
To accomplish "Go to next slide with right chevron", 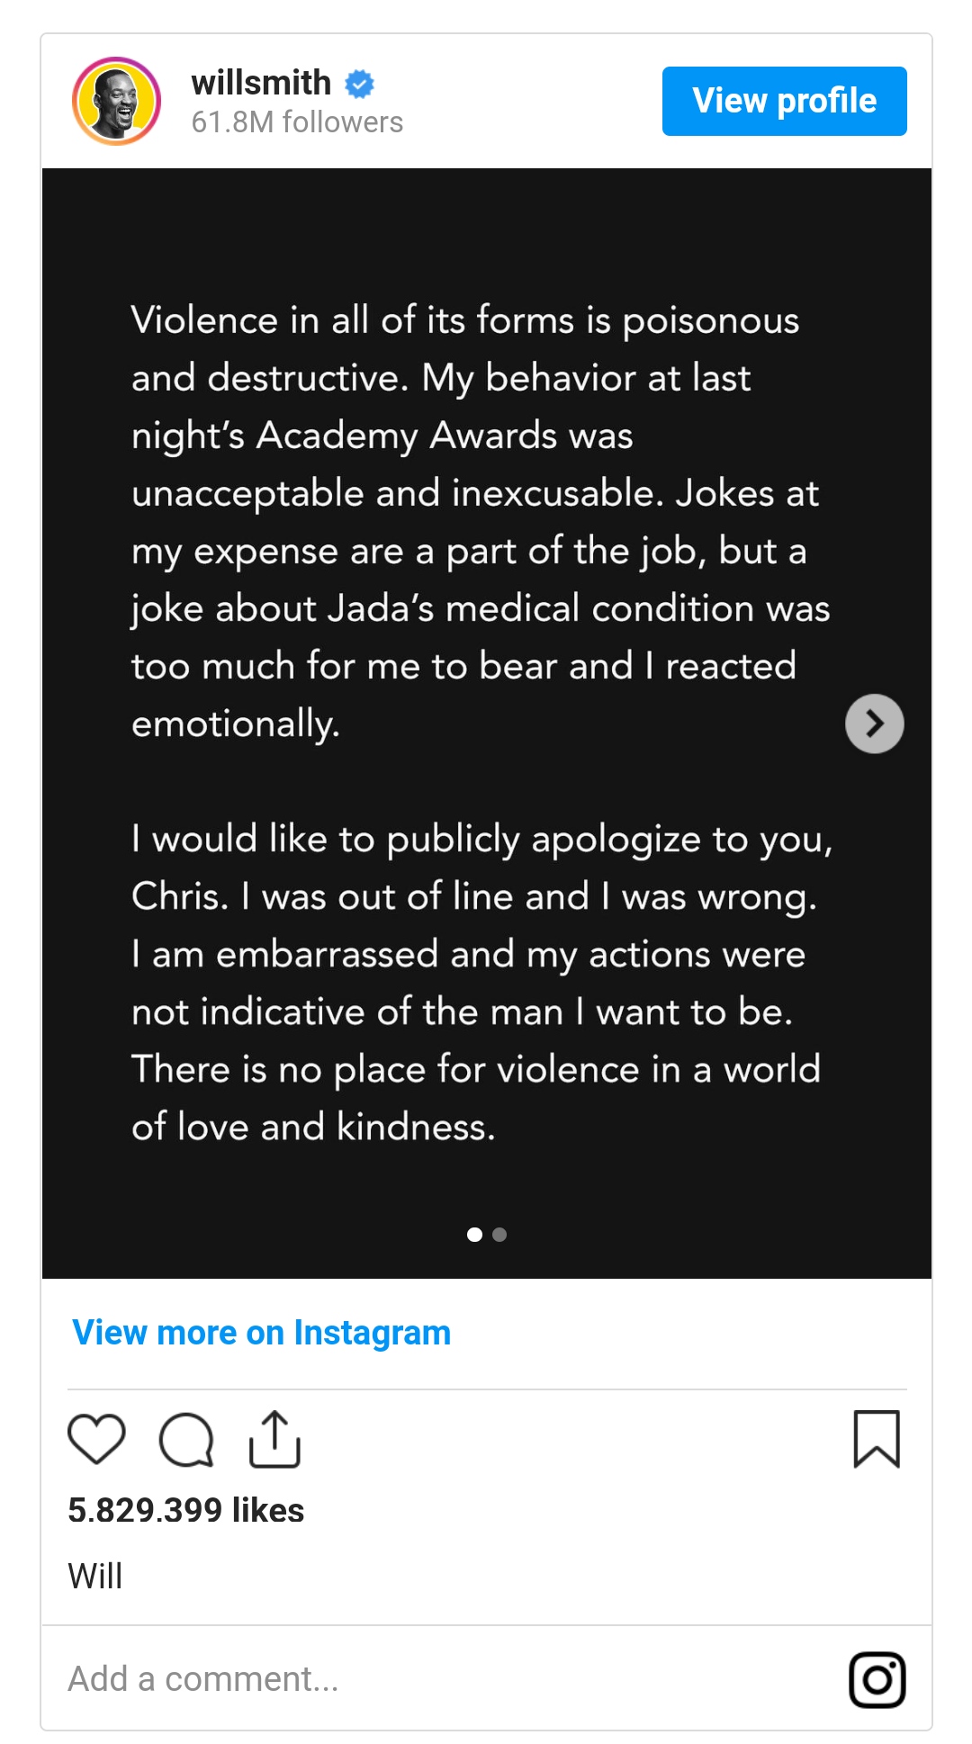I will click(875, 724).
